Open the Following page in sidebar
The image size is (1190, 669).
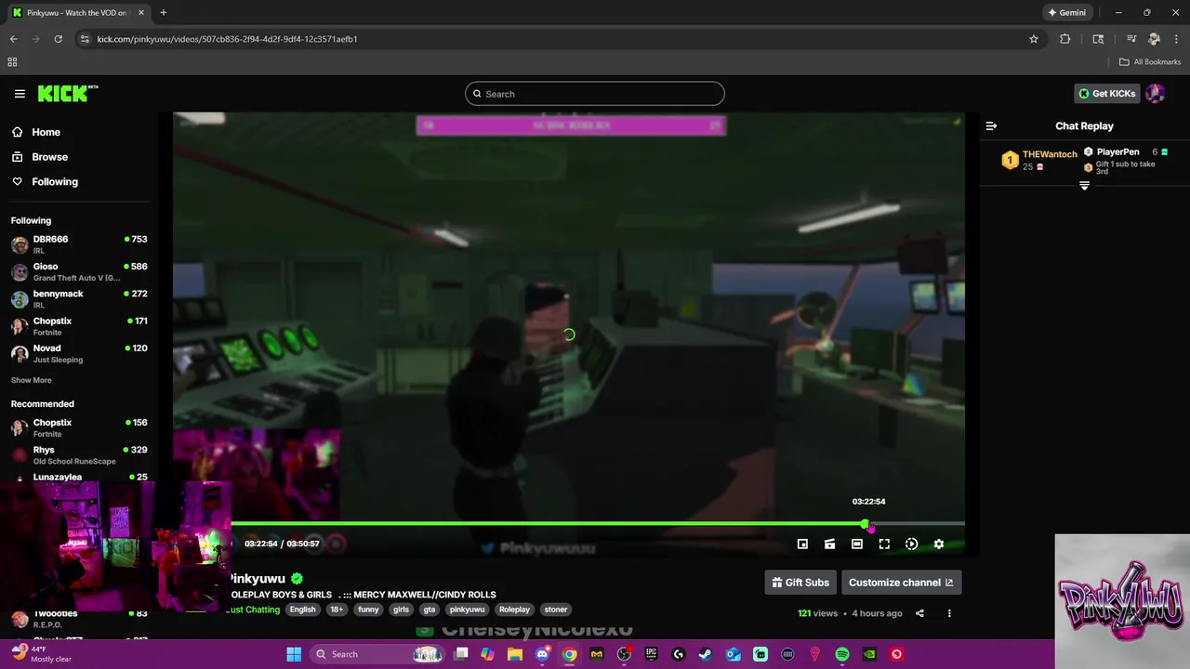pyautogui.click(x=54, y=182)
